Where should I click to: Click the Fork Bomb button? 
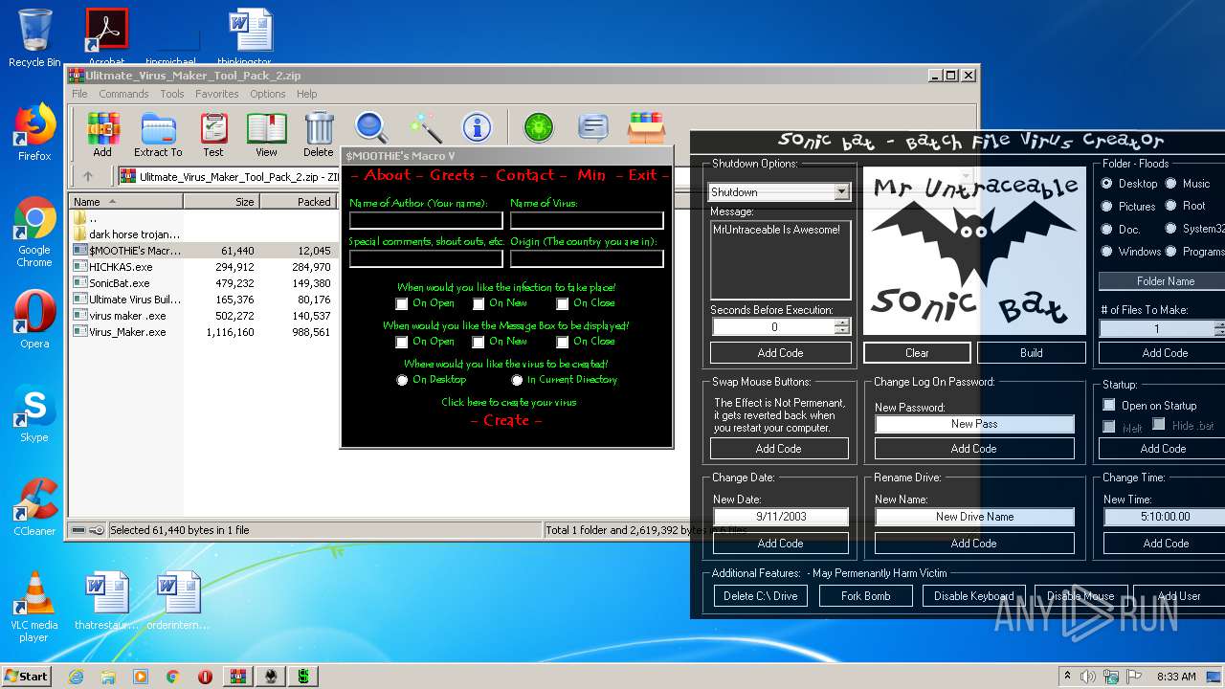[x=866, y=595]
